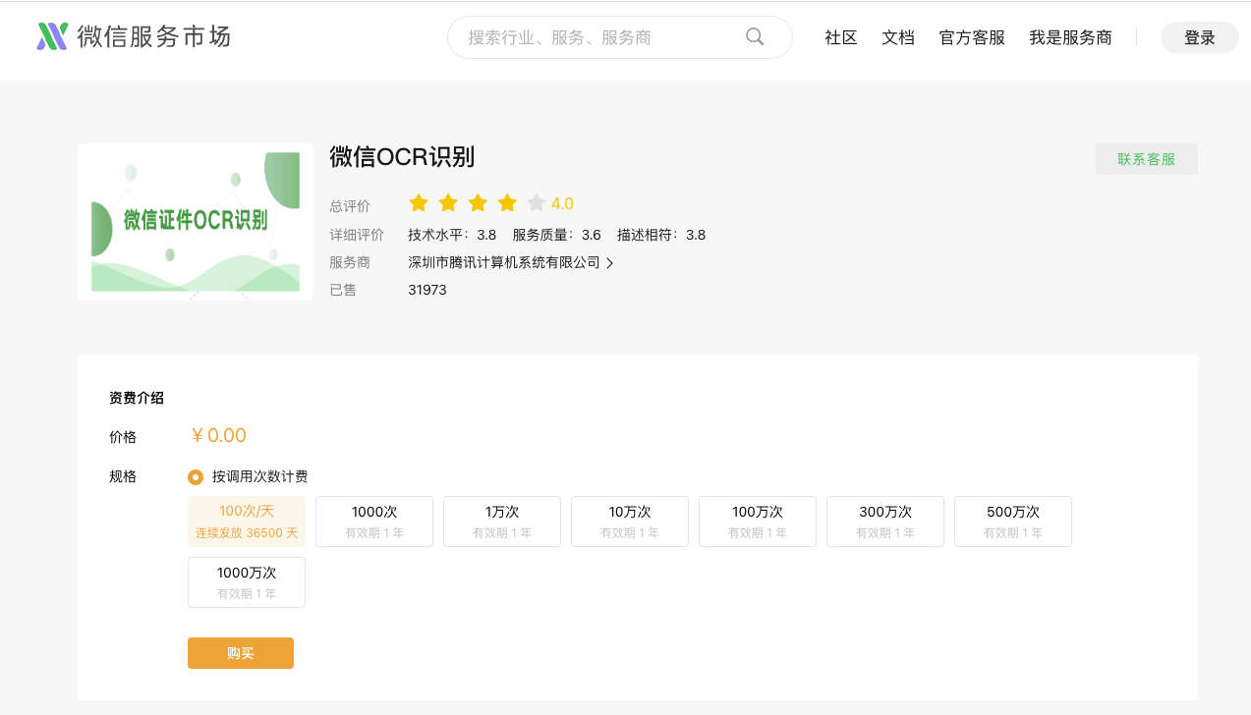Click the 联系客服 button
Screen dimensions: 1251x715
coord(1147,159)
